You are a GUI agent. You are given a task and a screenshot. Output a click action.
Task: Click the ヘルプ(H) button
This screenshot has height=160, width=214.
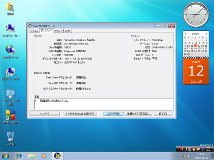tap(44, 114)
